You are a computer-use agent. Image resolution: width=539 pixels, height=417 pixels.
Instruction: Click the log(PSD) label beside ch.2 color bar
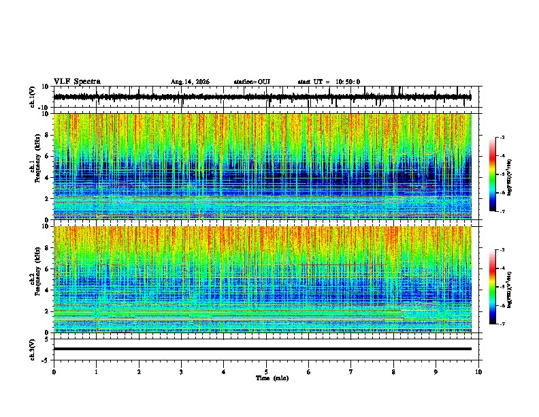point(510,290)
